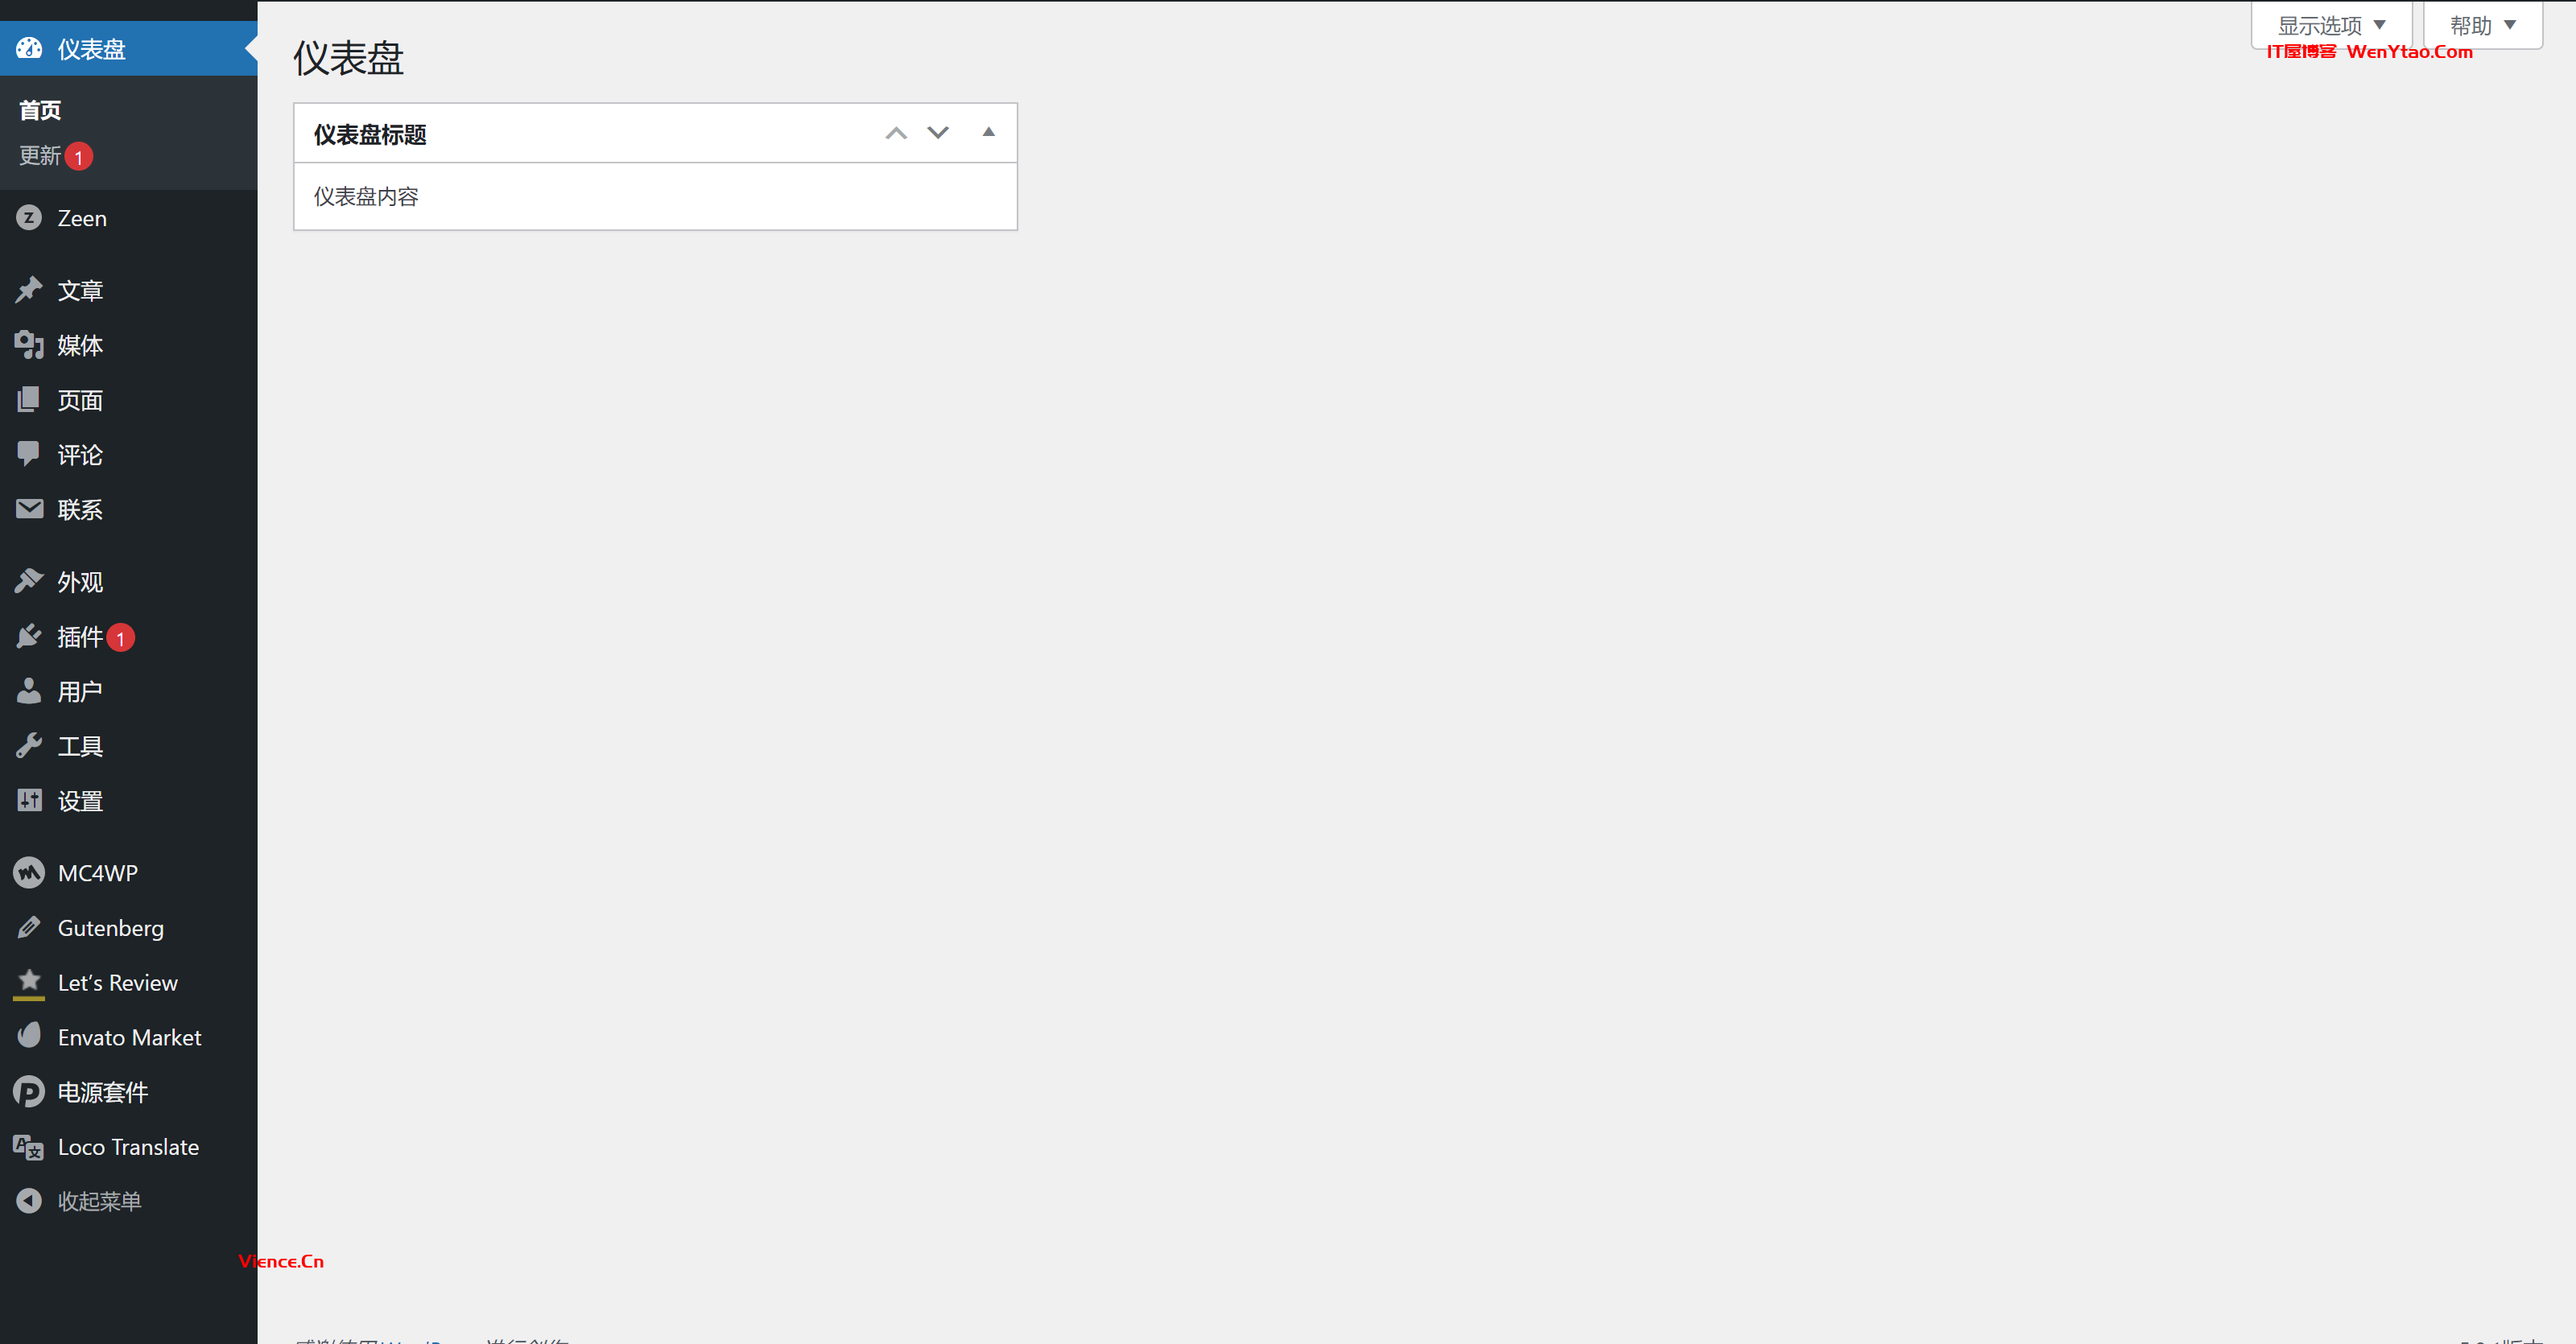The image size is (2576, 1344).
Task: Select the 首页 submenu item
Action: pos(40,110)
